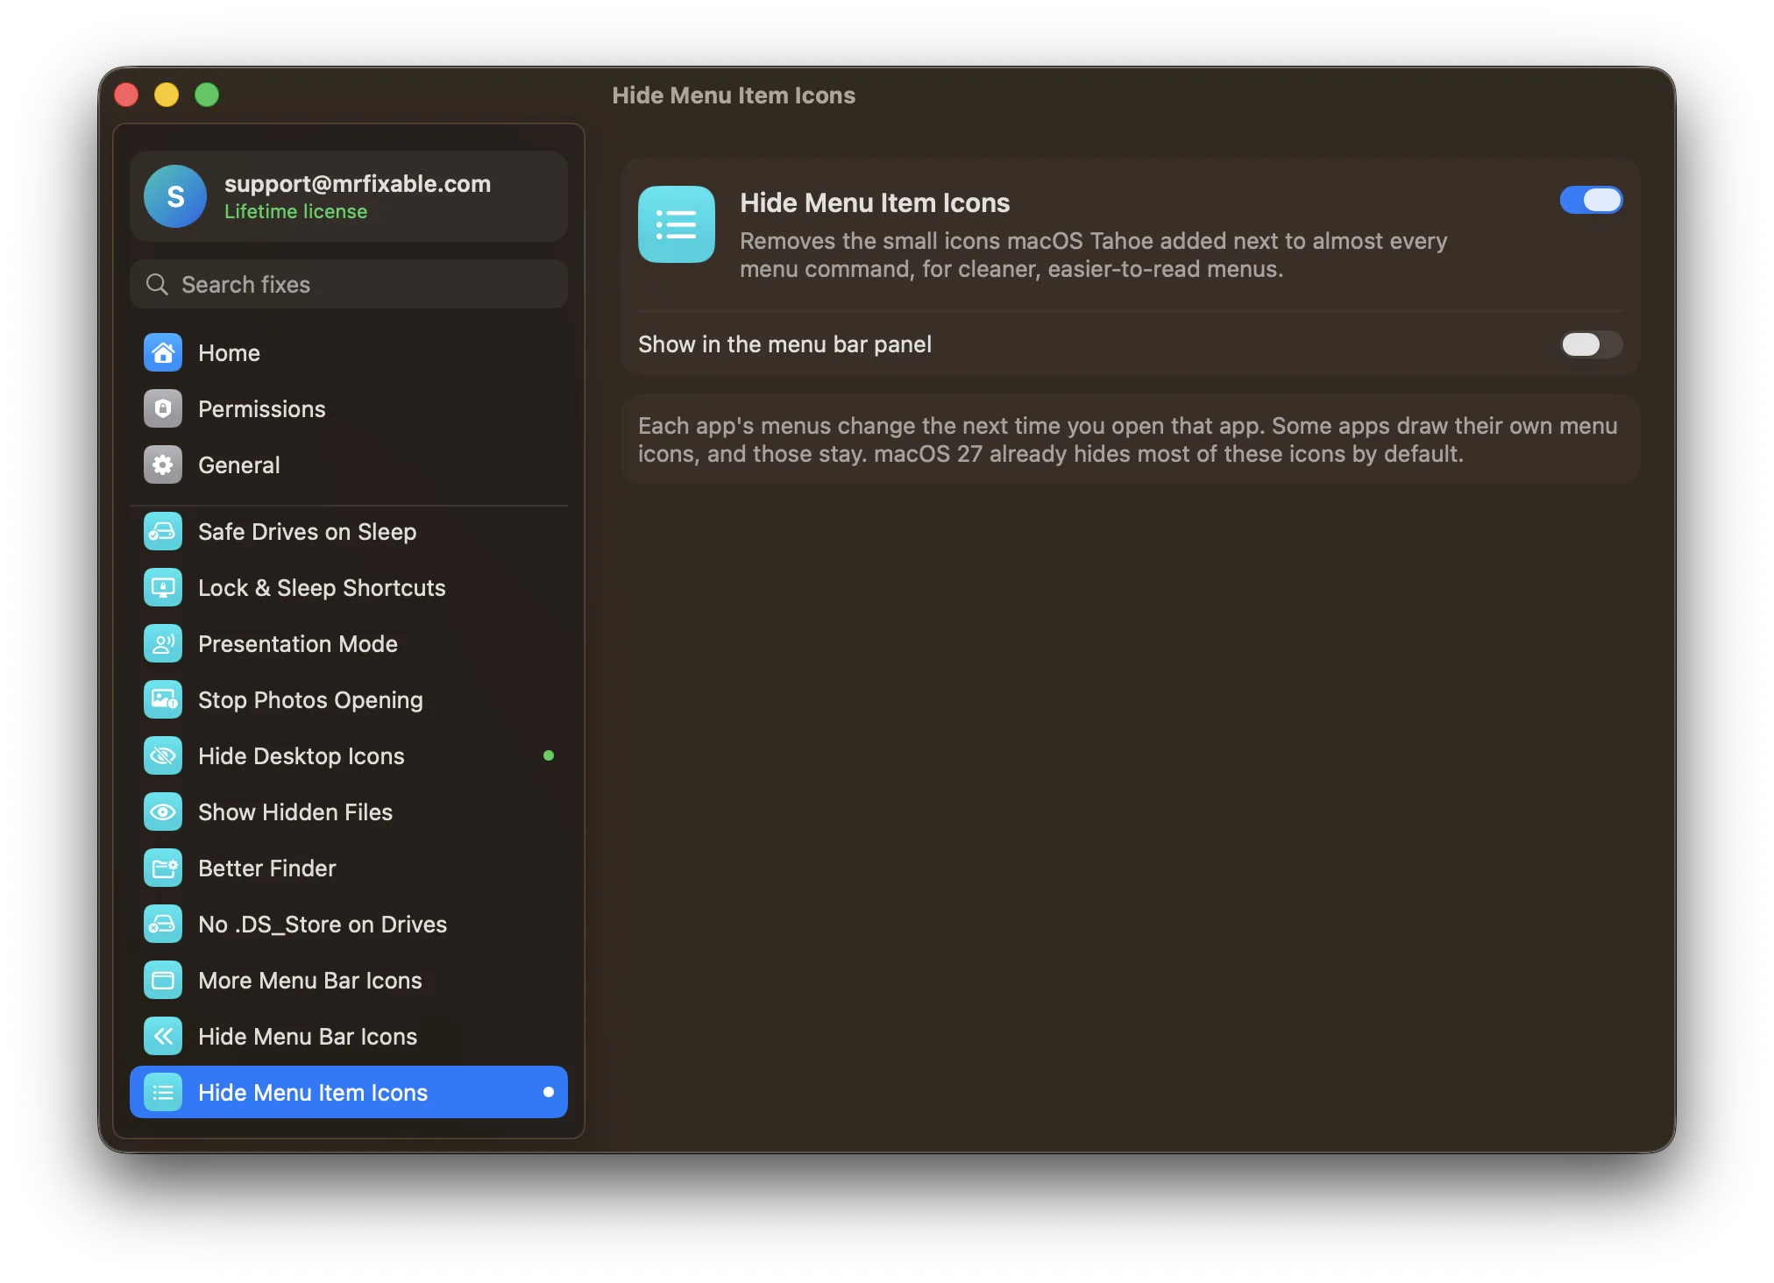Viewport: 1774px width, 1283px height.
Task: Open Better Finder fix
Action: pyautogui.click(x=349, y=868)
